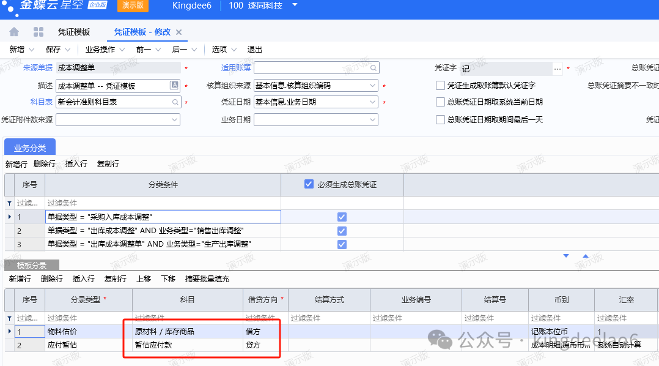Click the down triangle collapse arrow above 模板分录
The width and height of the screenshot is (659, 366).
(x=566, y=256)
